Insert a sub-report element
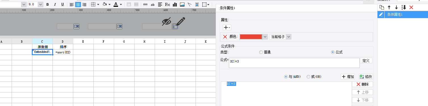 point(197,5)
